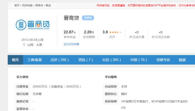195x111 pixels.
Task: Click the 太原 city text
Action: (39, 45)
